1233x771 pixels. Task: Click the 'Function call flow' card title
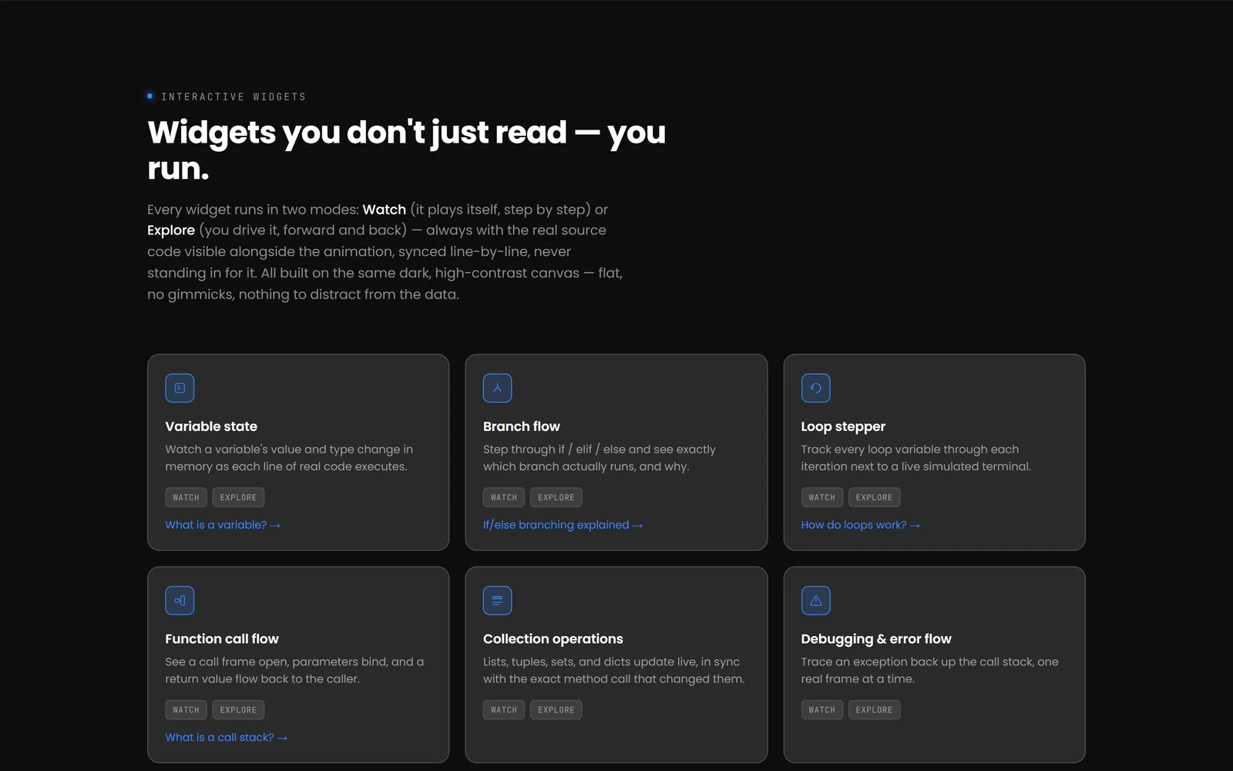pos(222,639)
